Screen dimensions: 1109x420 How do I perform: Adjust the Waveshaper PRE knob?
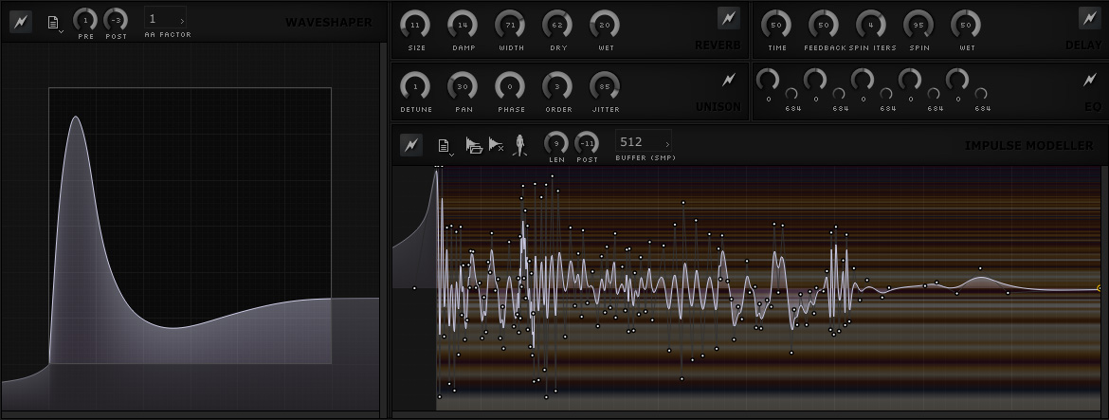point(85,20)
